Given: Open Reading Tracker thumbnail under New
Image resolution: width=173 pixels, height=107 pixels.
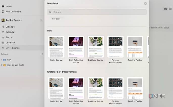Looking at the screenshot, I should (x=135, y=47).
